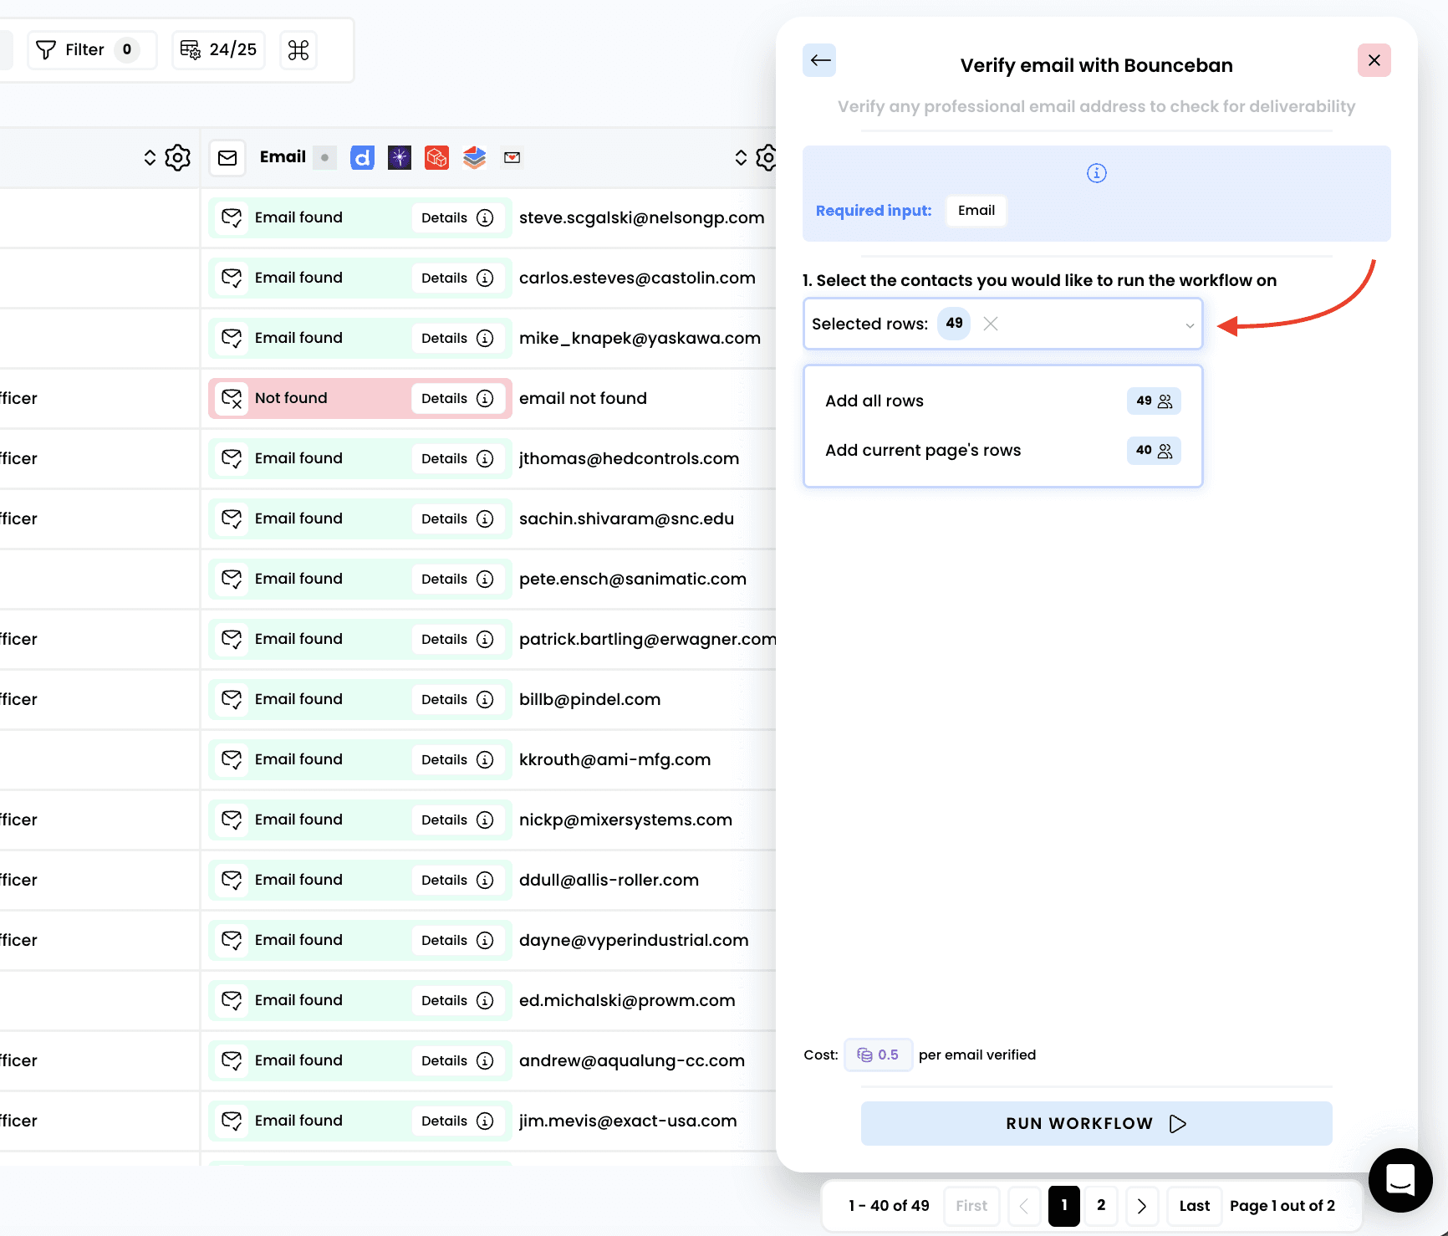Go back using the arrow in Bounceban panel
The image size is (1448, 1236).
coord(820,60)
